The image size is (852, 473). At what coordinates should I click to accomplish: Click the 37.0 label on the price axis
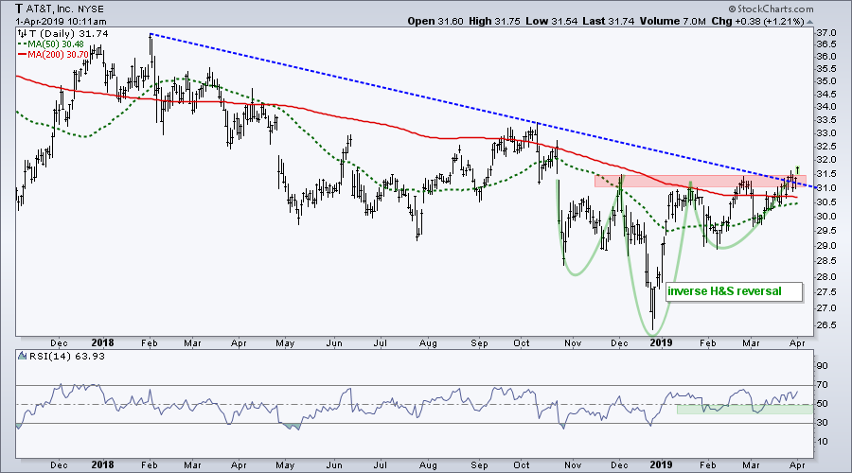click(x=825, y=33)
